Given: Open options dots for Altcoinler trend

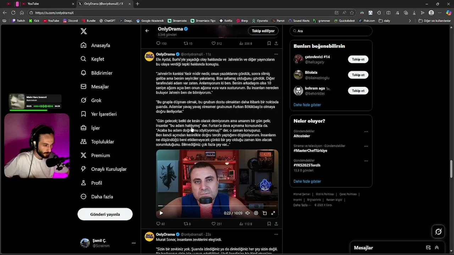Looking at the screenshot, I should tap(366, 131).
